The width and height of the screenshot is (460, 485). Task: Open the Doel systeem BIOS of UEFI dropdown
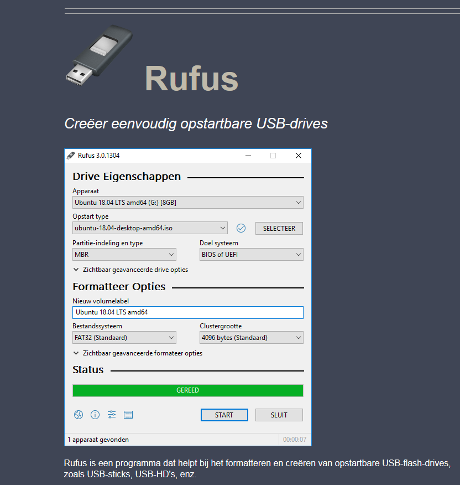point(252,255)
